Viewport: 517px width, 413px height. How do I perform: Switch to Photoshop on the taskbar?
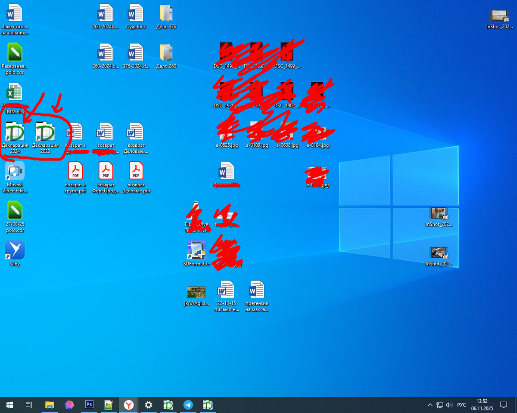click(x=89, y=405)
